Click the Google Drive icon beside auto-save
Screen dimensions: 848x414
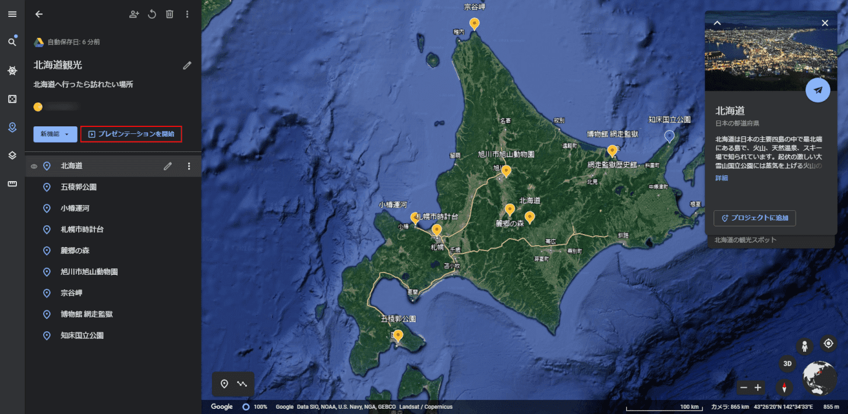coord(38,42)
